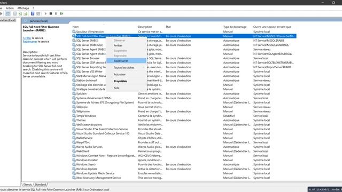The image size is (342, 192).
Task: Sort by the Nom column header
Action: pyautogui.click(x=75, y=27)
